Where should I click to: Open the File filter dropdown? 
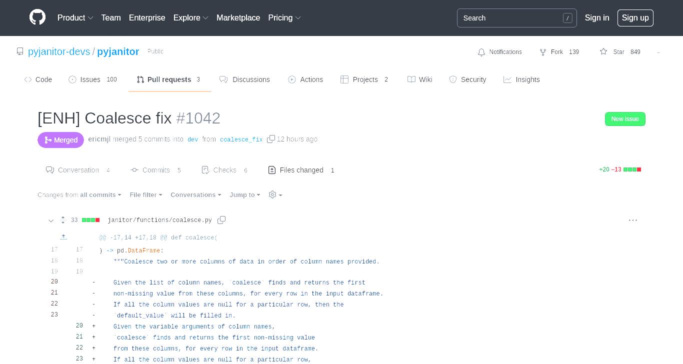pyautogui.click(x=146, y=195)
